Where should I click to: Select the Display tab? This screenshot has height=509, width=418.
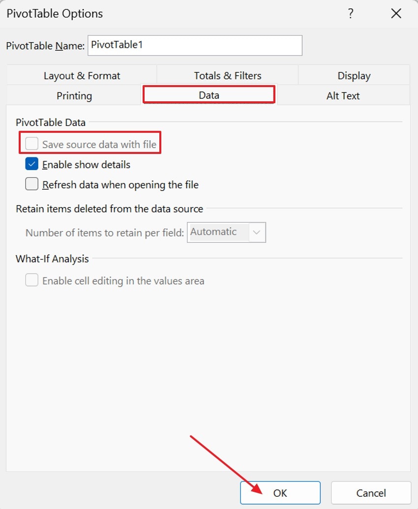point(354,75)
